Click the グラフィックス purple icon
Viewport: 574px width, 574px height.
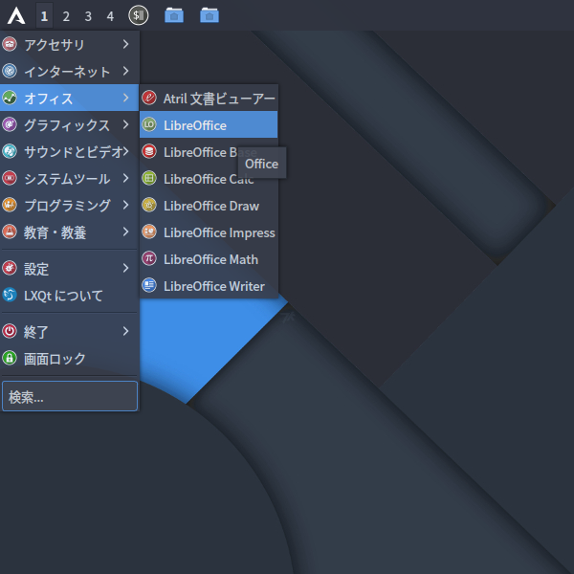click(10, 124)
